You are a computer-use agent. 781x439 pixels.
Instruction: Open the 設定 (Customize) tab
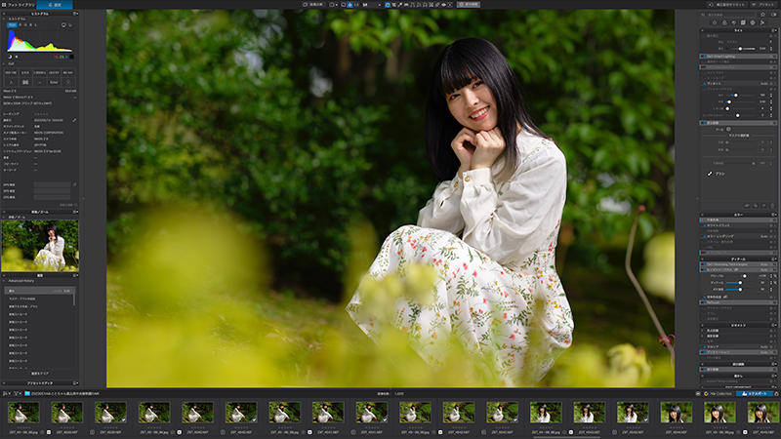[x=55, y=5]
